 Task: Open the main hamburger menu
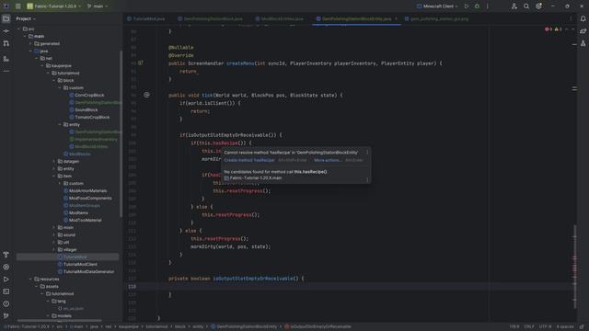17,6
